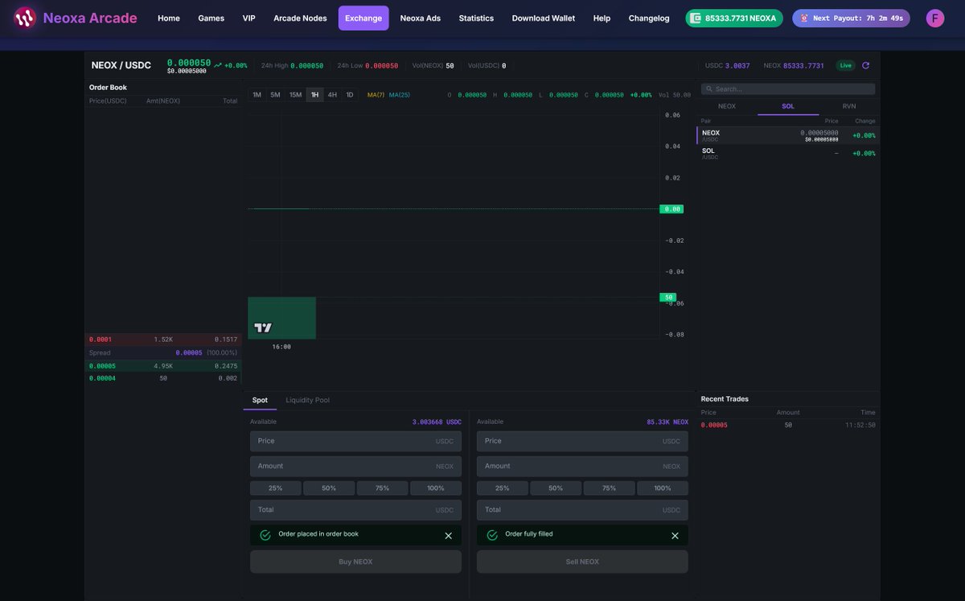Click the search magnifier icon in pairs panel
The height and width of the screenshot is (601, 965).
coord(709,89)
